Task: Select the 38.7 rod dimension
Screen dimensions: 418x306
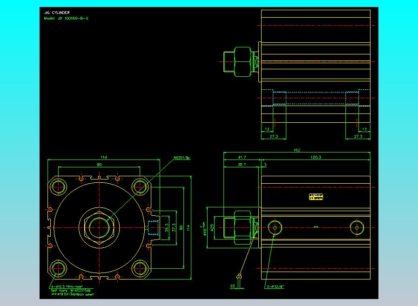Action: 242,165
